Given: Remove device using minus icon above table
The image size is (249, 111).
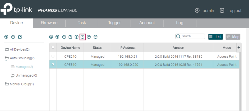Looking at the screenshot, I should point(64,37).
